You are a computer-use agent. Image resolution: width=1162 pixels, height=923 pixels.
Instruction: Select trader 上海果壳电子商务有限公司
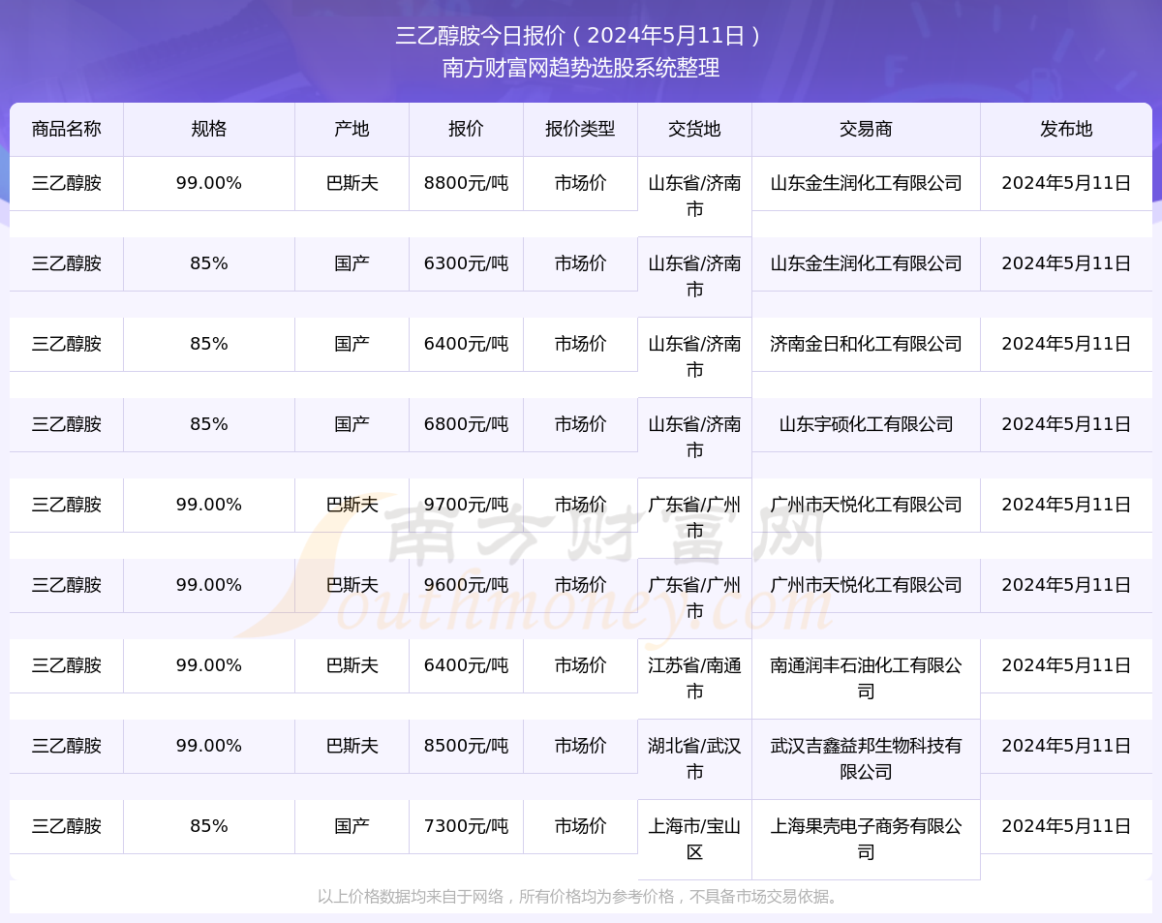click(x=866, y=839)
